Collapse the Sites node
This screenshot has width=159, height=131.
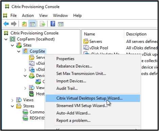[12, 45]
